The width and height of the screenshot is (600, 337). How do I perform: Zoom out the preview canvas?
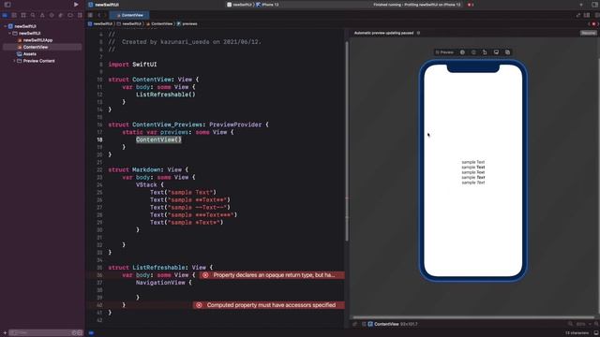point(570,324)
